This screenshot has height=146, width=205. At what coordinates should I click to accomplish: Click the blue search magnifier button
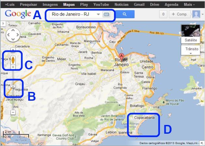(x=125, y=14)
